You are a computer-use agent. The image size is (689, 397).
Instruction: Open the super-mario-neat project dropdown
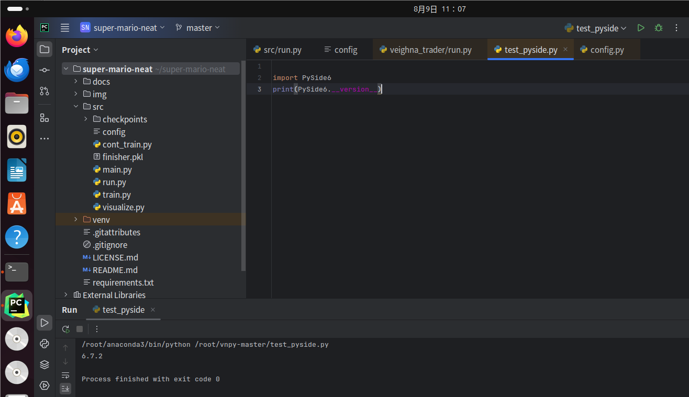click(123, 28)
